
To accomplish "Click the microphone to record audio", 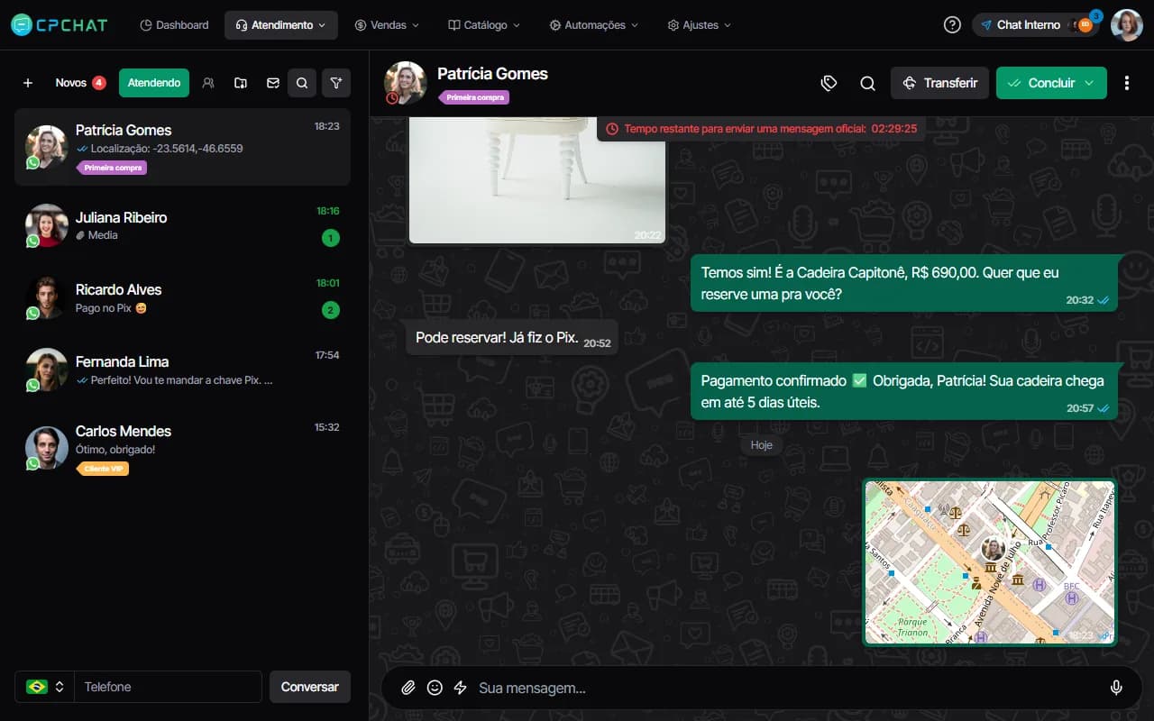I will click(1116, 688).
